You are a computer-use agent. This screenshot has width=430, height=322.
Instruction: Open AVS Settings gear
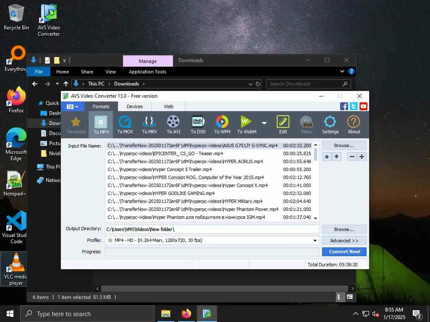point(330,125)
